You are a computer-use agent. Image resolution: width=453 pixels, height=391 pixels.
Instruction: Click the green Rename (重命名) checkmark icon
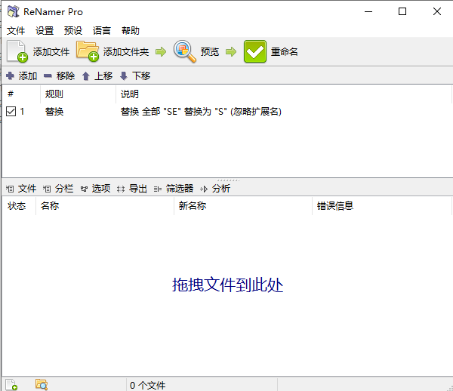(255, 51)
